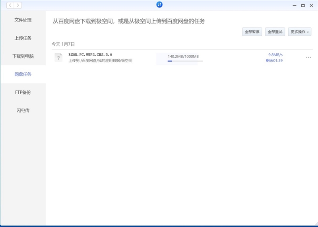The width and height of the screenshot is (318, 227).
Task: Click the date header 今天 1月7日
Action: click(63, 44)
